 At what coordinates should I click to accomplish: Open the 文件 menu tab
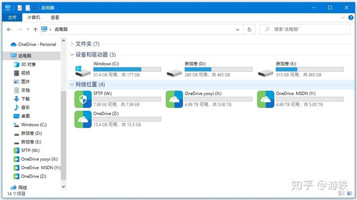pyautogui.click(x=12, y=18)
